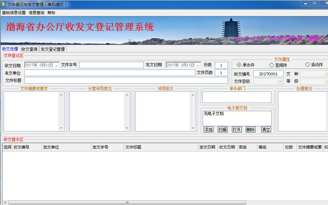Select the 活动件 radio button
Viewport: 328px width, 205px height.
click(x=307, y=64)
